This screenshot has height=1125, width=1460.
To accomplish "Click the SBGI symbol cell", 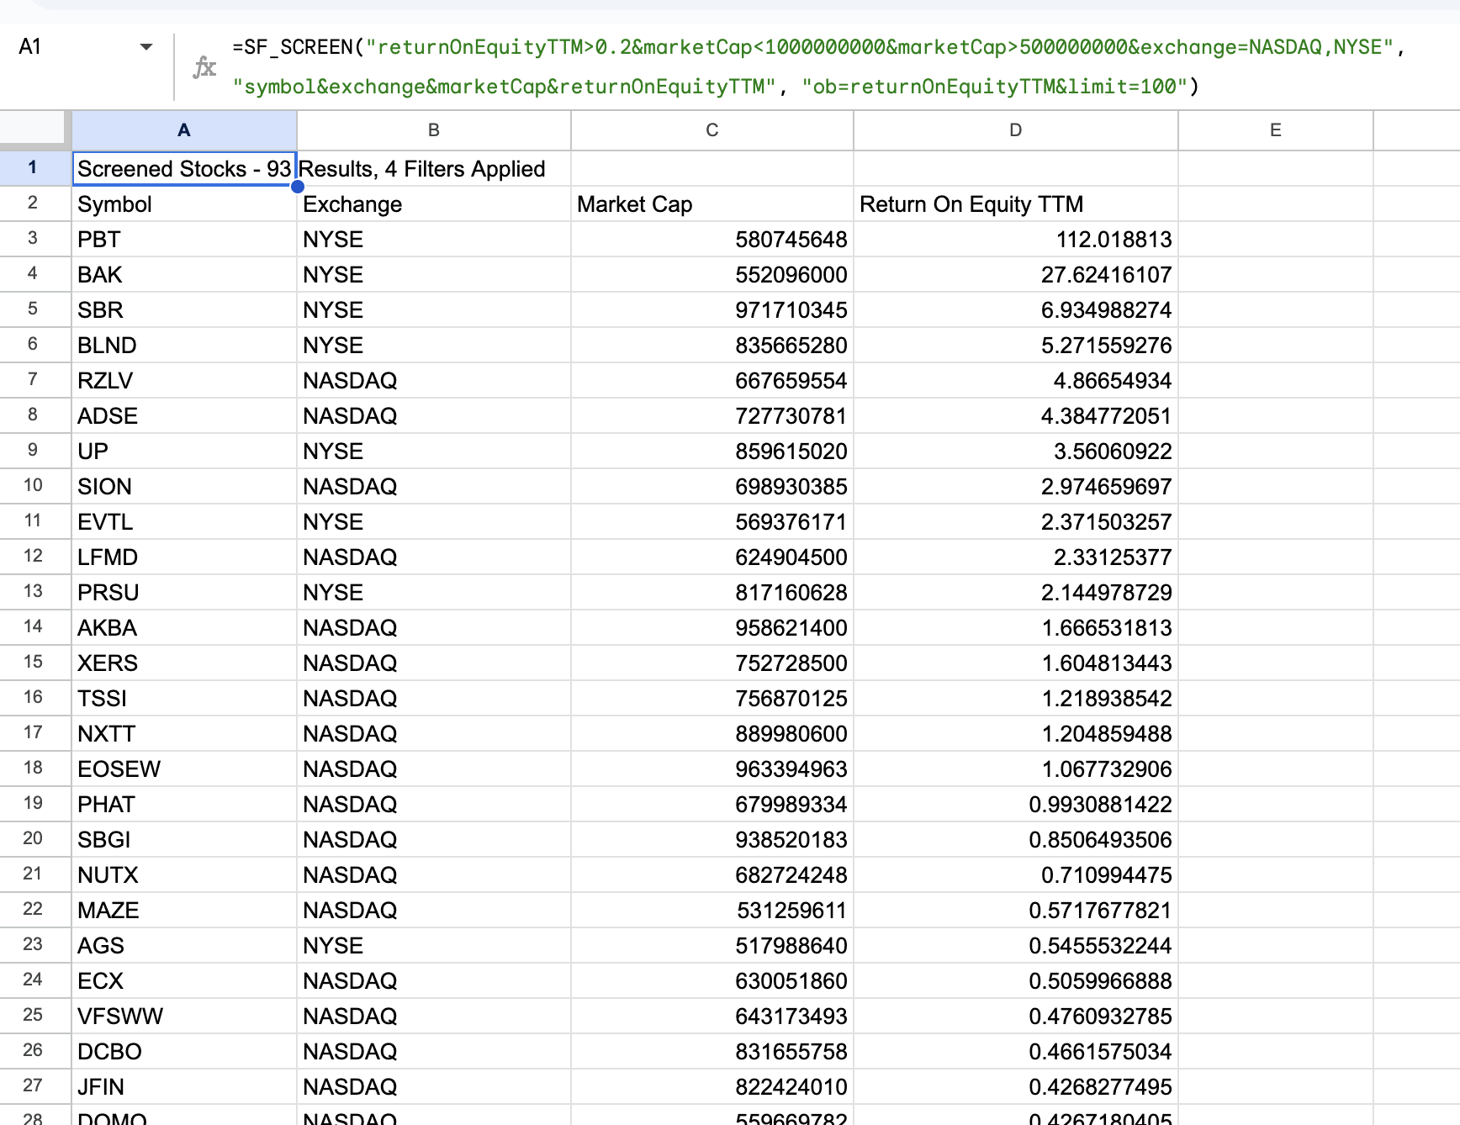I will pyautogui.click(x=184, y=840).
